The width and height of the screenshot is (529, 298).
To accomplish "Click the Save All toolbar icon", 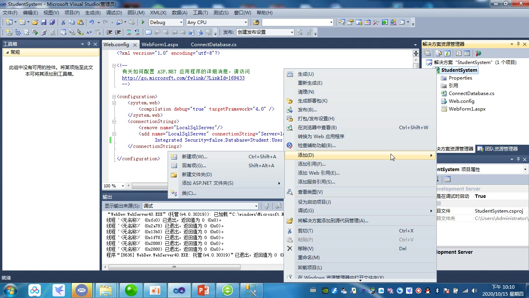I will (x=52, y=22).
